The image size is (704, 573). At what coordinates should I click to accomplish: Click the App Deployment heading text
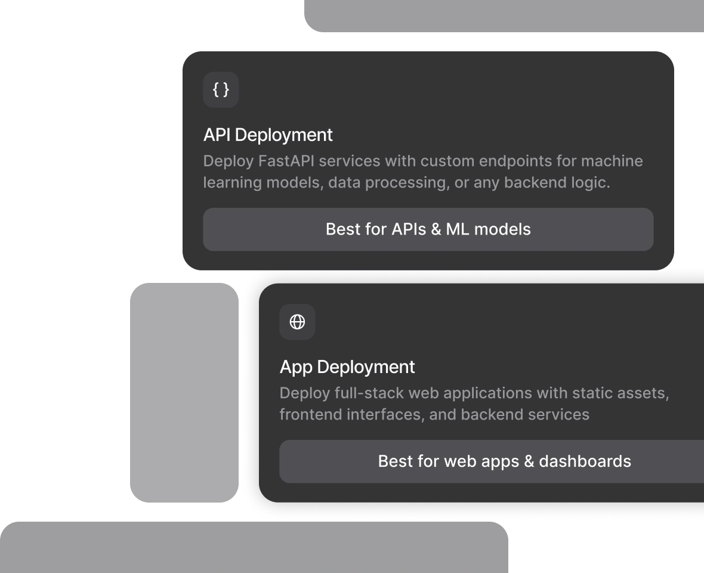point(347,366)
